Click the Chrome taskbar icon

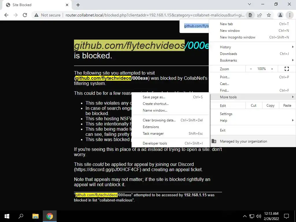point(50,216)
